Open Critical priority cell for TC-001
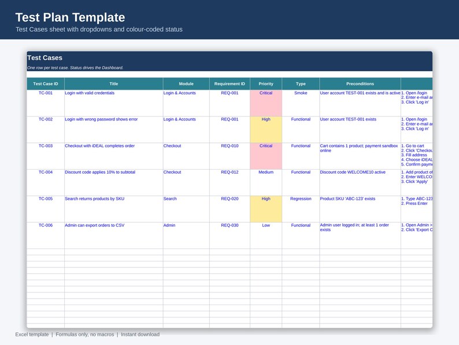Viewport: 459px width, 345px height. (266, 103)
